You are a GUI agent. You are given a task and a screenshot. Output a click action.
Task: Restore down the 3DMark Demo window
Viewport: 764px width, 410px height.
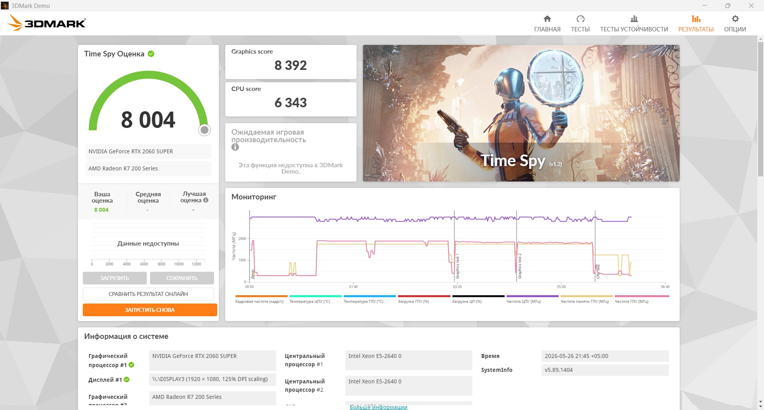[x=728, y=6]
